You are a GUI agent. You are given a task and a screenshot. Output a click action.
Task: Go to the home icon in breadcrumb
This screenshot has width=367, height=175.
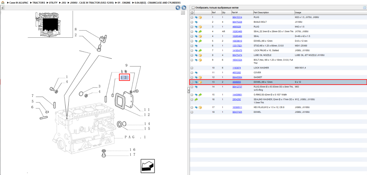click(3, 3)
